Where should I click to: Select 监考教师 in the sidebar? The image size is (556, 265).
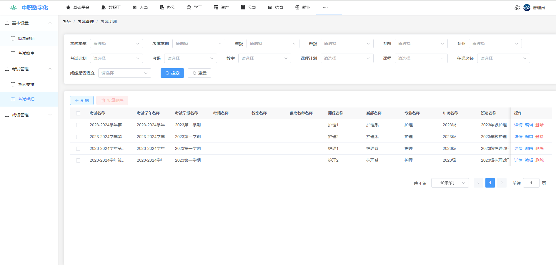point(26,39)
